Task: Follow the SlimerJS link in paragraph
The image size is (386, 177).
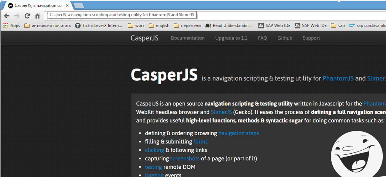Action: pos(221,112)
